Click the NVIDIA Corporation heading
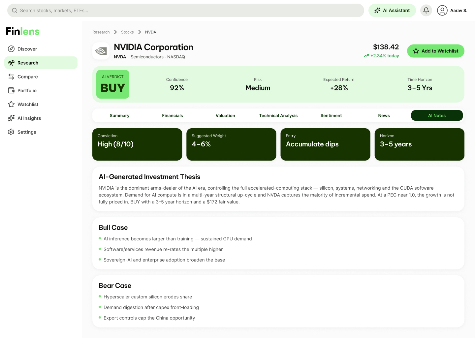 coord(153,47)
